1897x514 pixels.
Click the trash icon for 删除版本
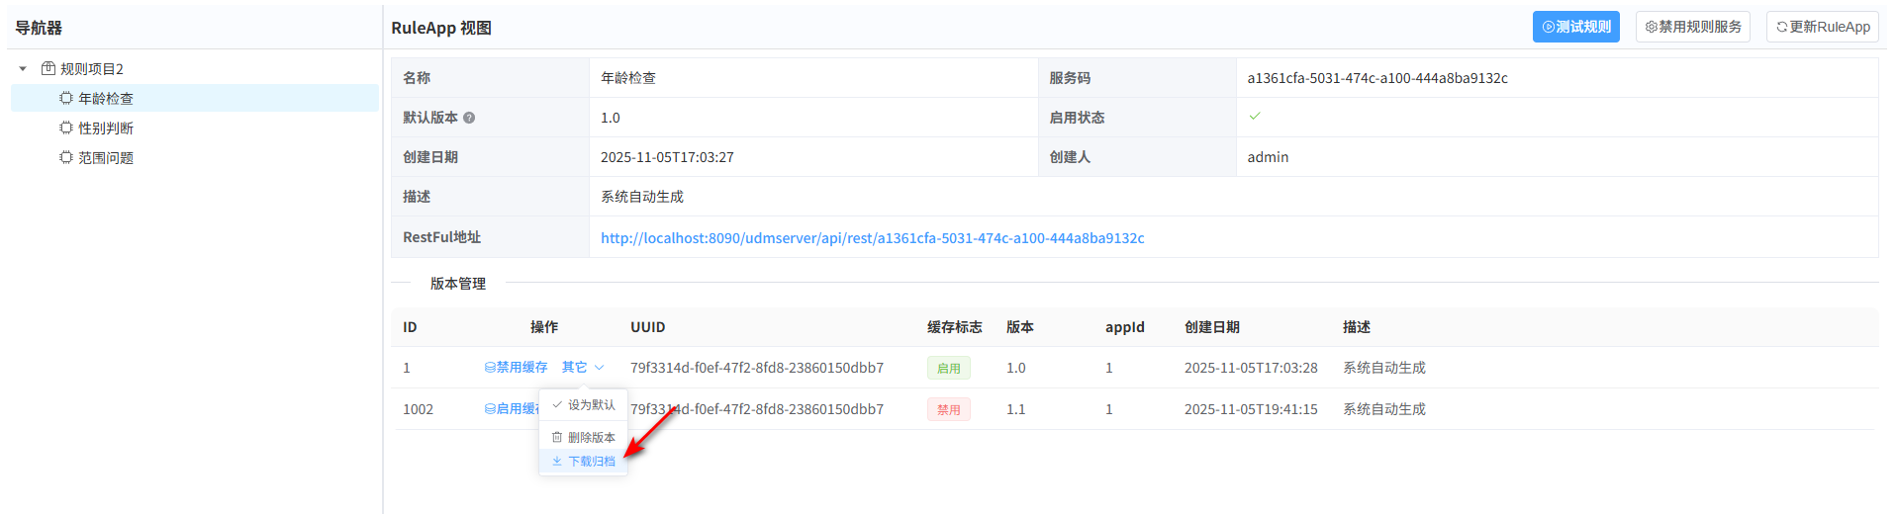coord(557,437)
